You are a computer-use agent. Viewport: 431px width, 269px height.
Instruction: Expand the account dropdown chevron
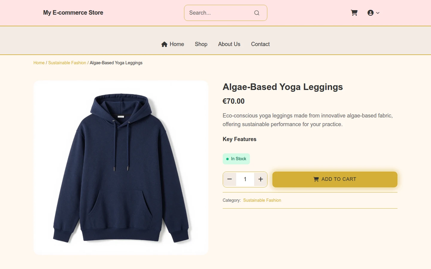pos(378,13)
